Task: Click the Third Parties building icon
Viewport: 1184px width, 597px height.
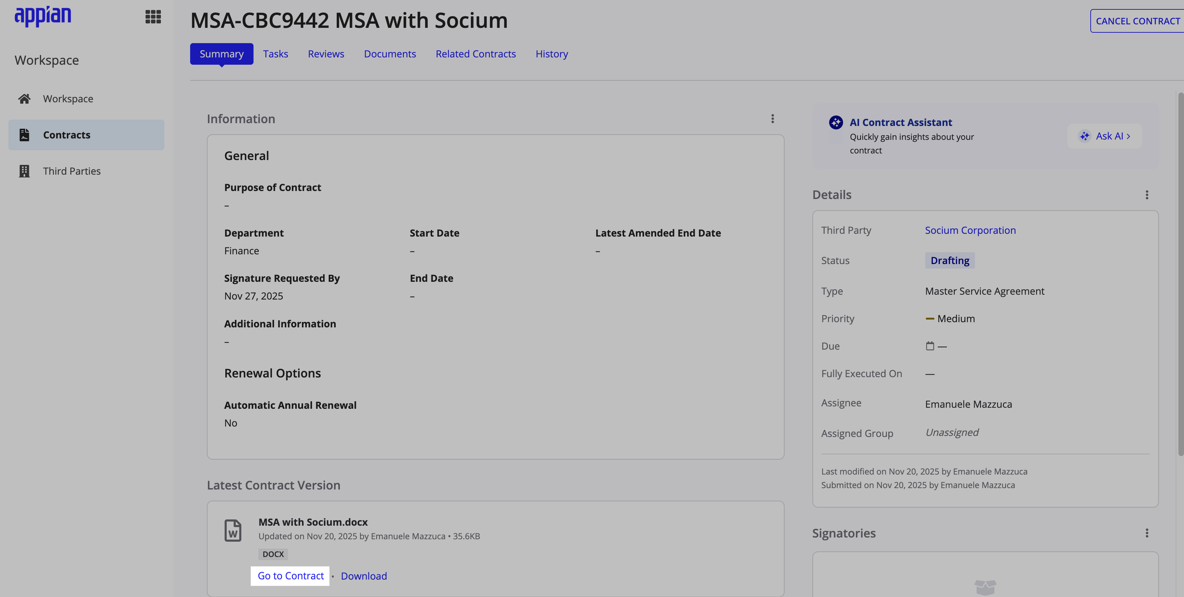Action: 24,171
